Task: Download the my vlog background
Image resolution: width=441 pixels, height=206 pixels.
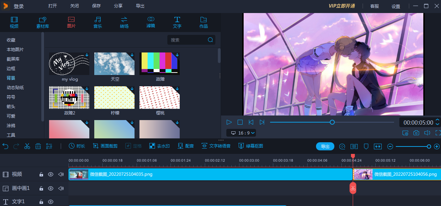Action: tap(87, 55)
